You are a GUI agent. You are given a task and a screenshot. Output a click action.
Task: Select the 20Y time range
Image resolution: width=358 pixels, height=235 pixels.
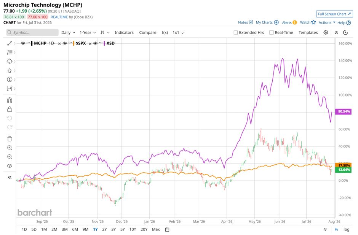144,230
